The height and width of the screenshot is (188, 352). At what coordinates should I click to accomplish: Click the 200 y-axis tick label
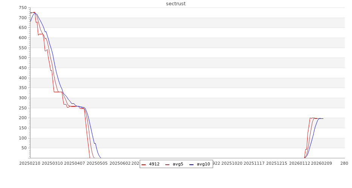[22, 118]
